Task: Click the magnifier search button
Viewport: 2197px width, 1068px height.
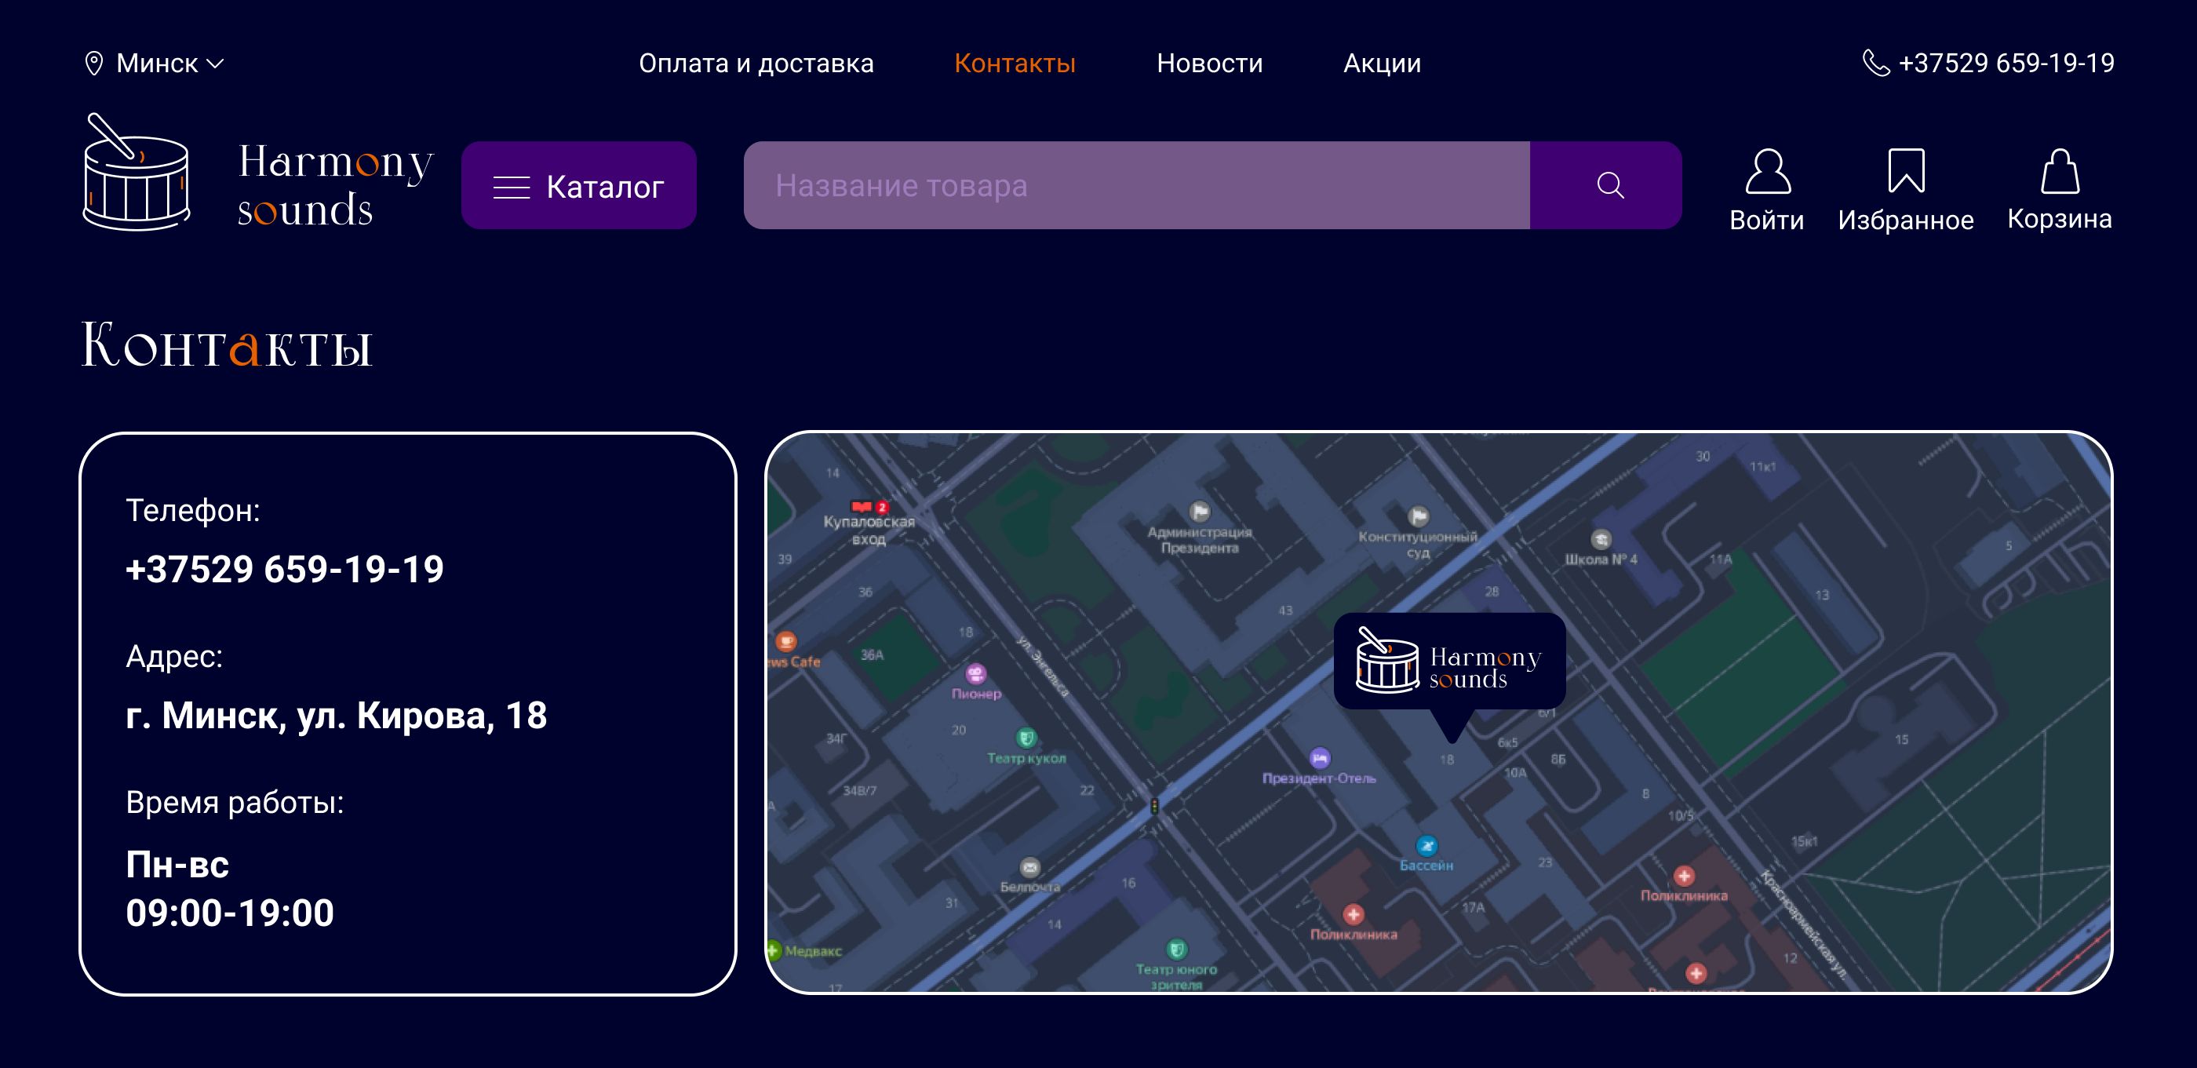Action: [1606, 185]
